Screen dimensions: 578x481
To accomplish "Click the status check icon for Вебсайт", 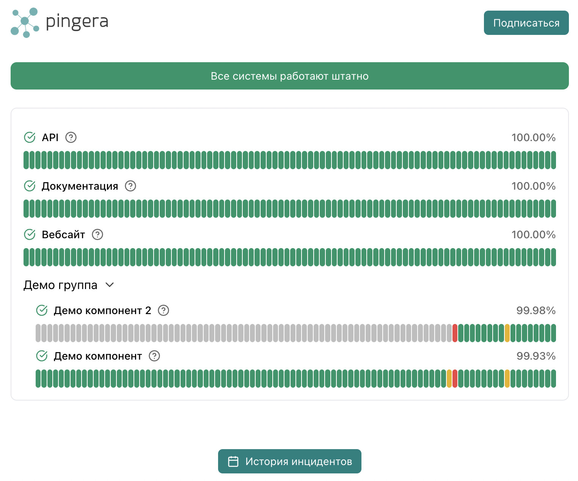I will pyautogui.click(x=30, y=234).
